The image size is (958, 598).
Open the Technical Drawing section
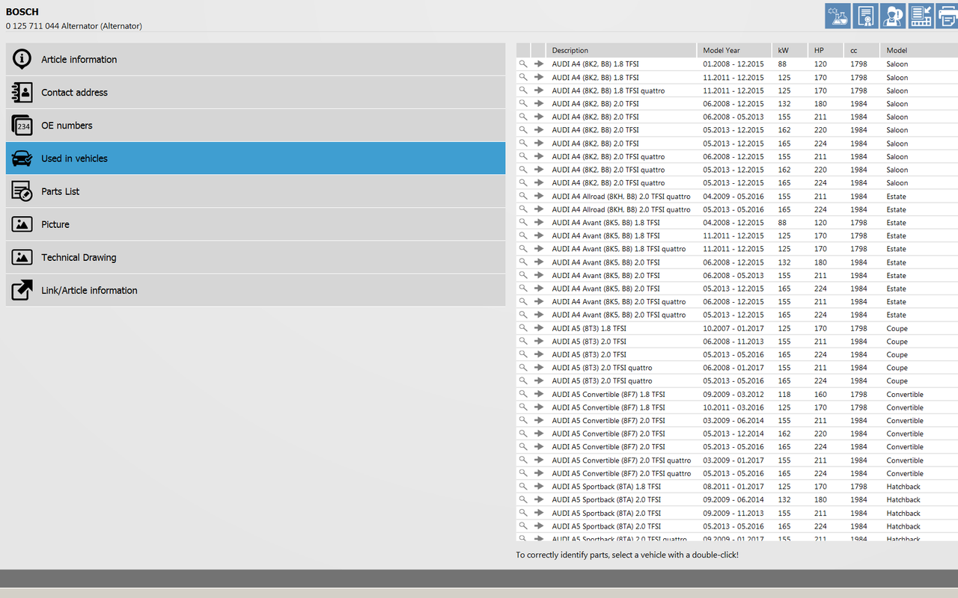pos(255,256)
